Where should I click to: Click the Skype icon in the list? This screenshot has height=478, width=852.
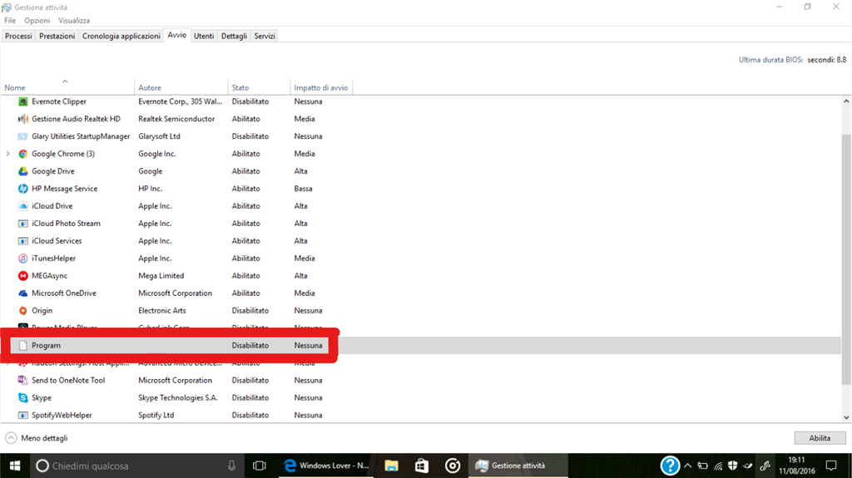[x=22, y=397]
